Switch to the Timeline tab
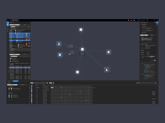165x123 pixels. pyautogui.click(x=10, y=81)
